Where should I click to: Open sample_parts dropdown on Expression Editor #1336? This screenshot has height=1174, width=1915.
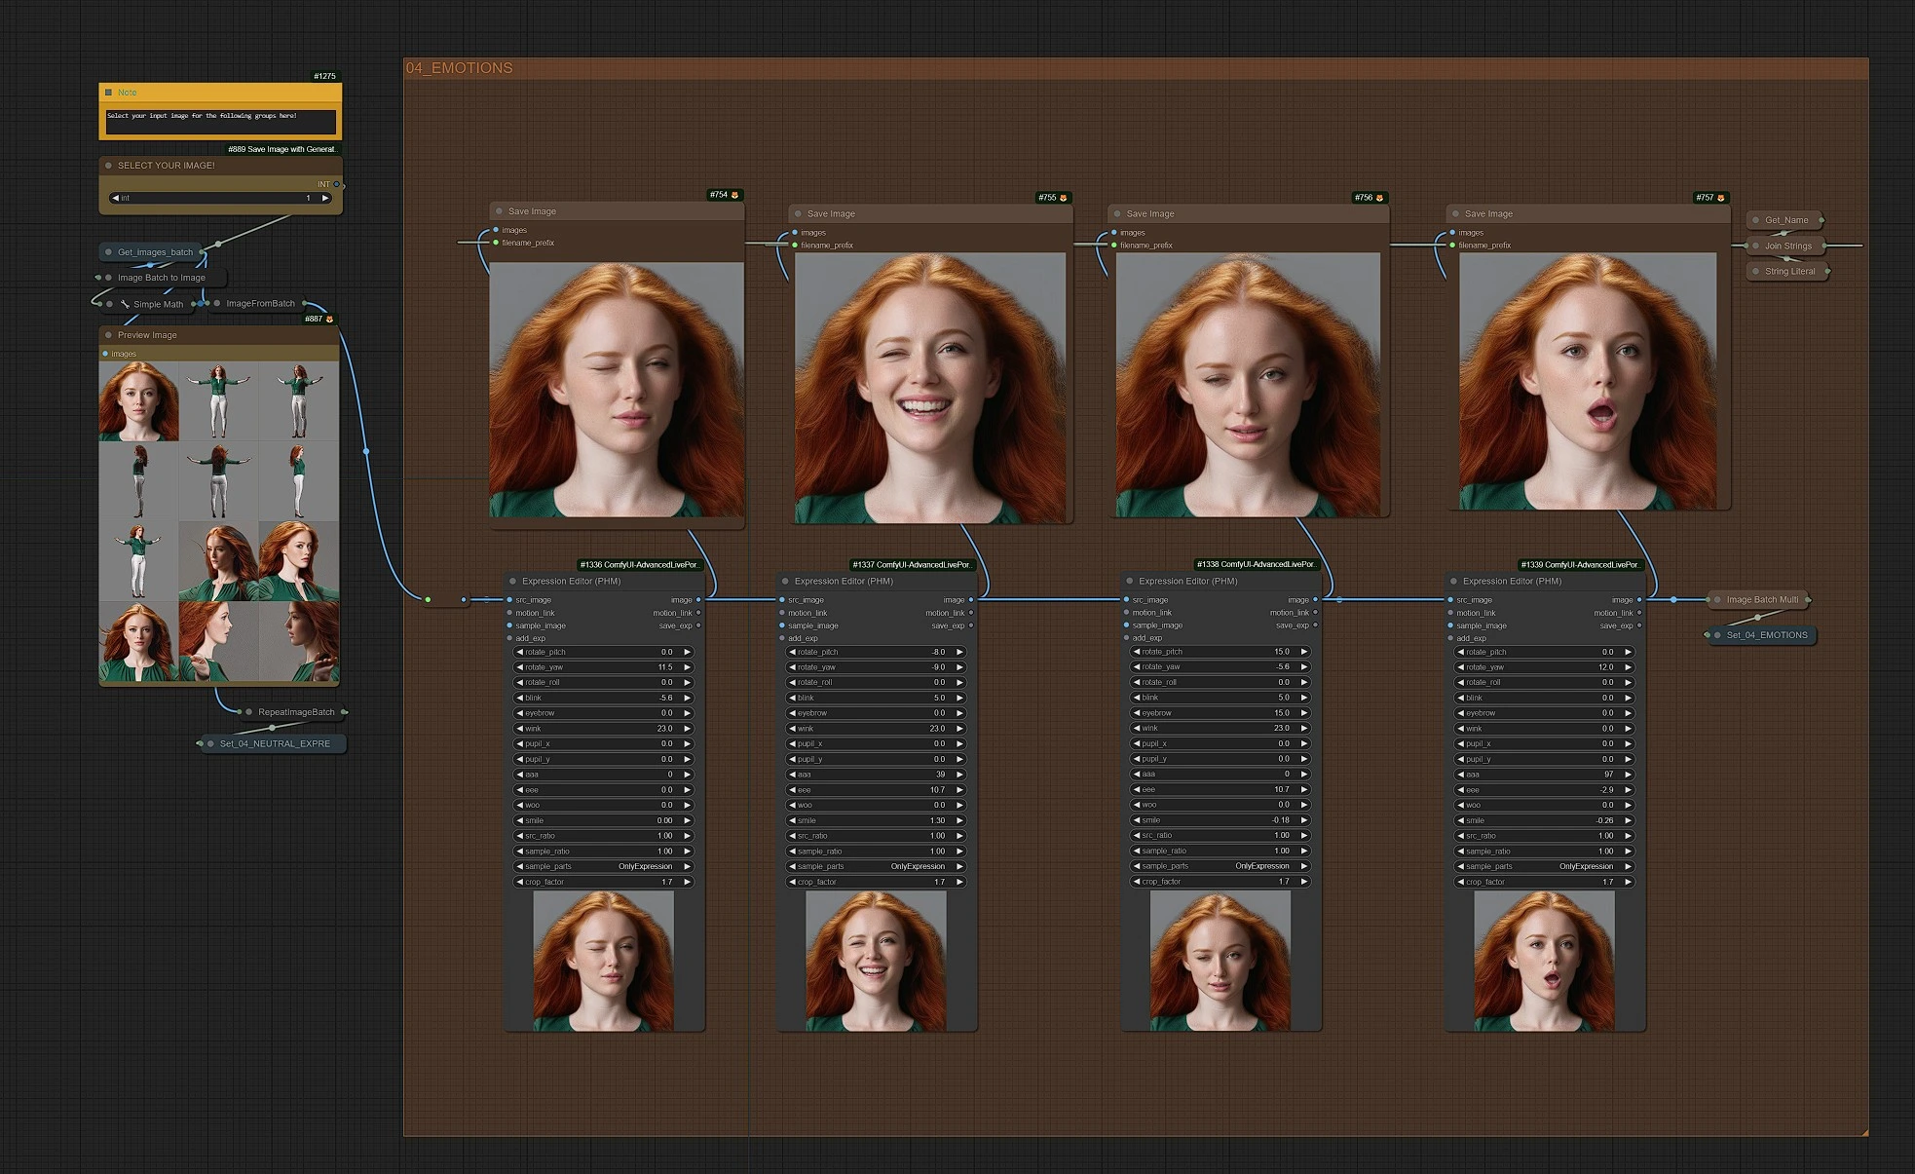click(x=603, y=866)
